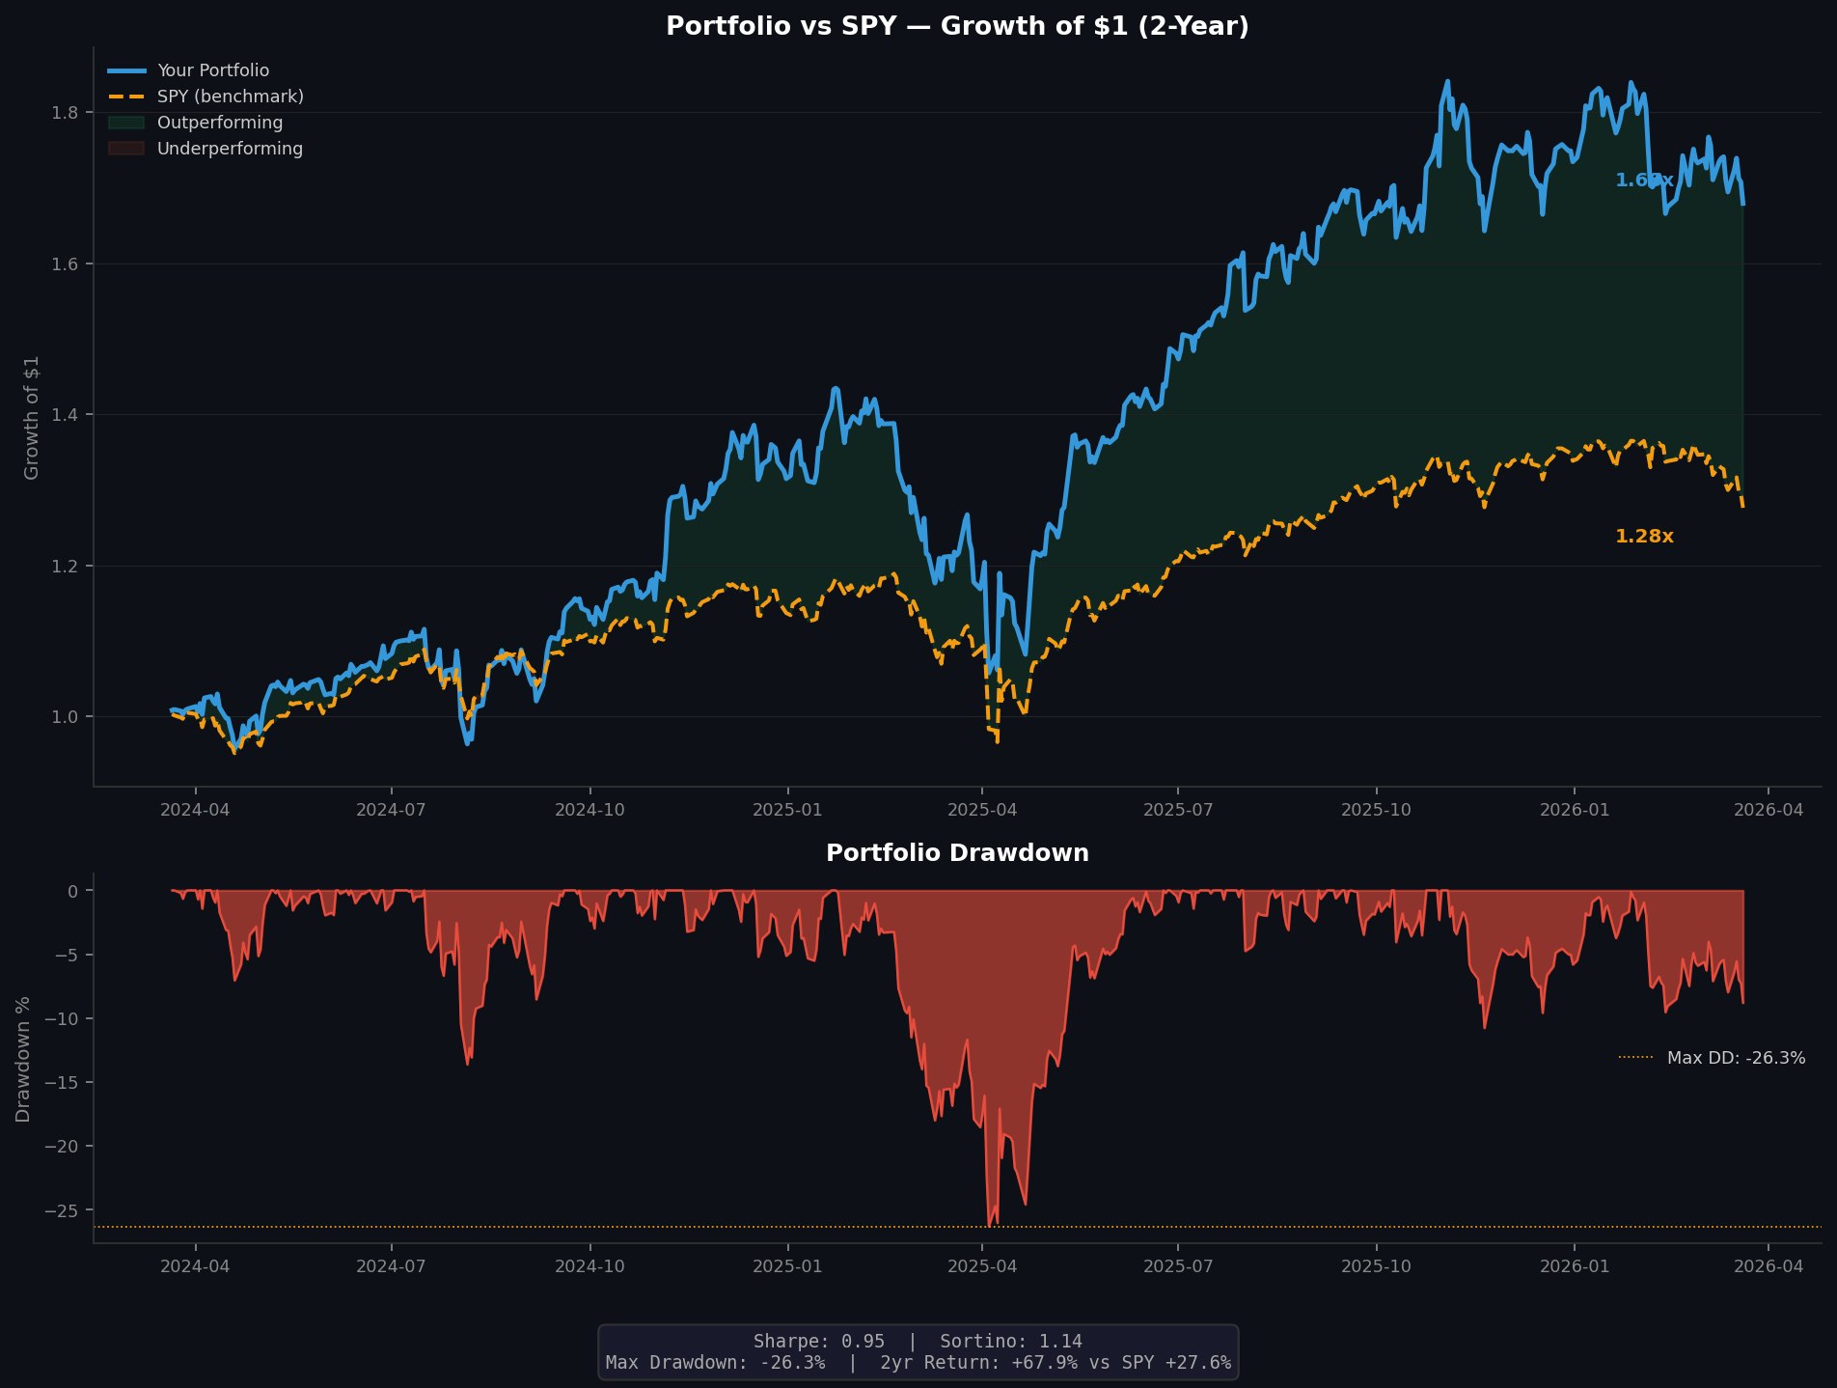Click the 1.2 tick on the growth axis
The image size is (1837, 1388).
click(65, 566)
